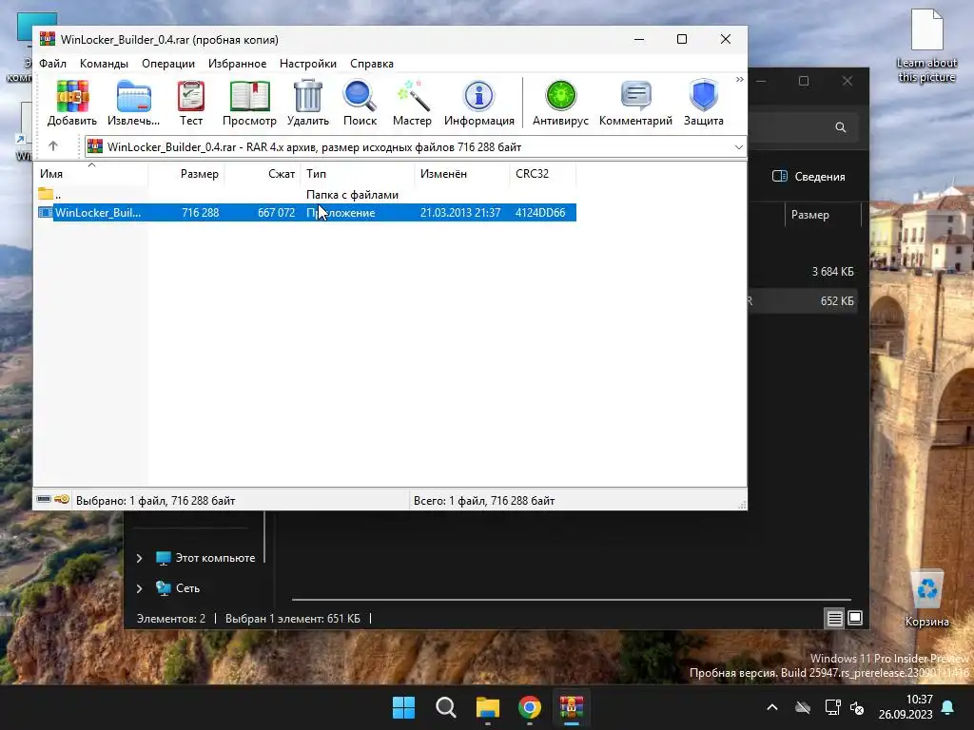Open notifications bell icon
The height and width of the screenshot is (730, 974).
pyautogui.click(x=948, y=707)
